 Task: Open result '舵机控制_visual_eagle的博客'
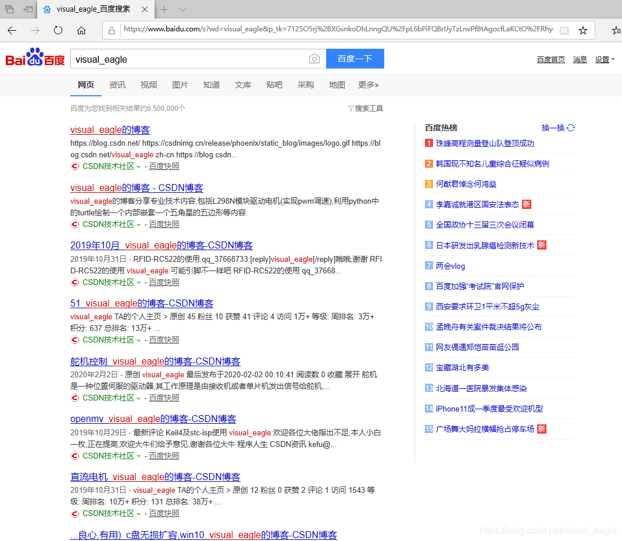click(x=155, y=362)
